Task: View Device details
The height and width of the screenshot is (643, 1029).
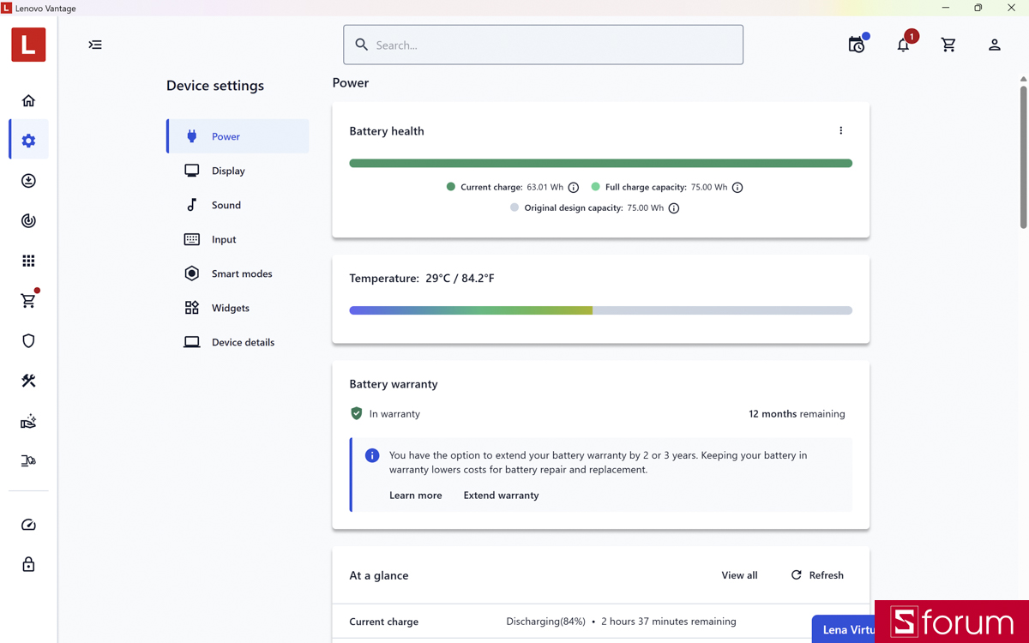Action: click(238, 342)
